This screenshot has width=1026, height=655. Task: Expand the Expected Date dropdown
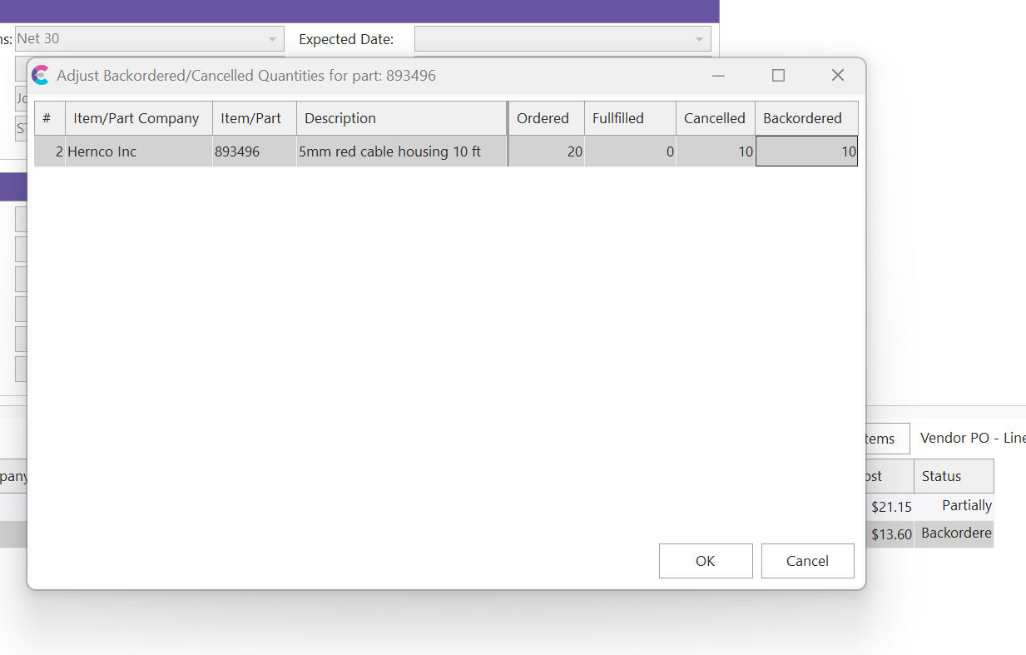tap(698, 39)
